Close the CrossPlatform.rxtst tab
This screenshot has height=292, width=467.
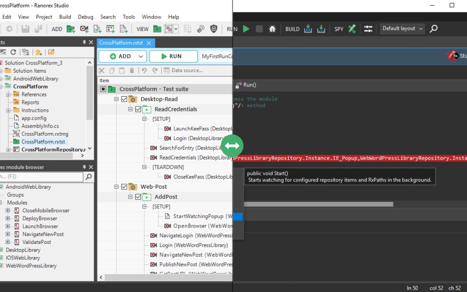click(x=149, y=43)
